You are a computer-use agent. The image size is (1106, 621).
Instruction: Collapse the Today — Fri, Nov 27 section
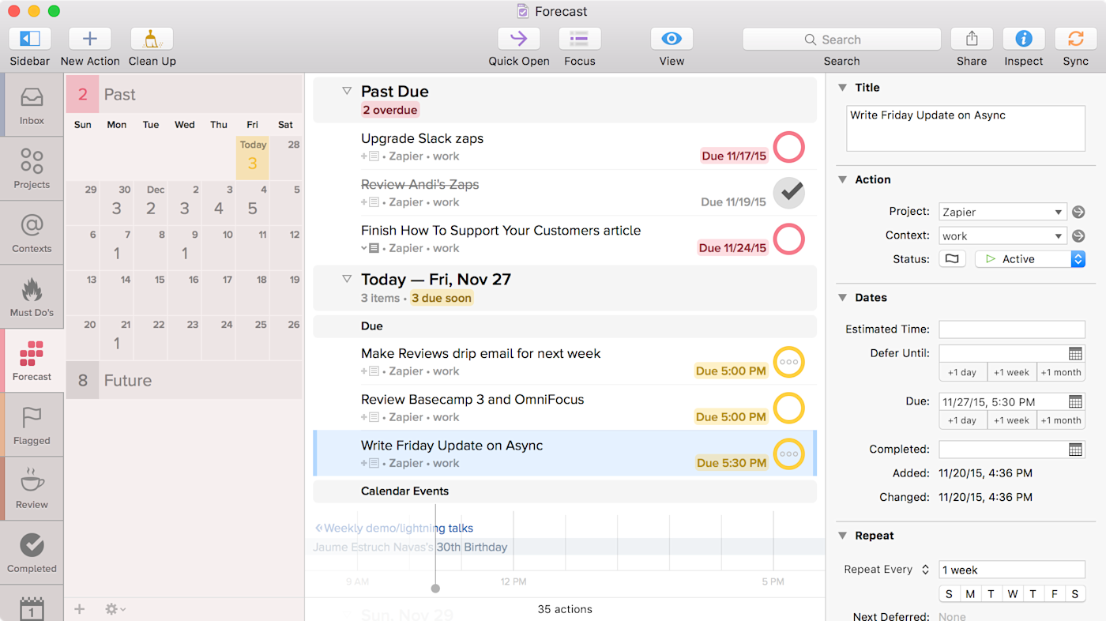(346, 278)
